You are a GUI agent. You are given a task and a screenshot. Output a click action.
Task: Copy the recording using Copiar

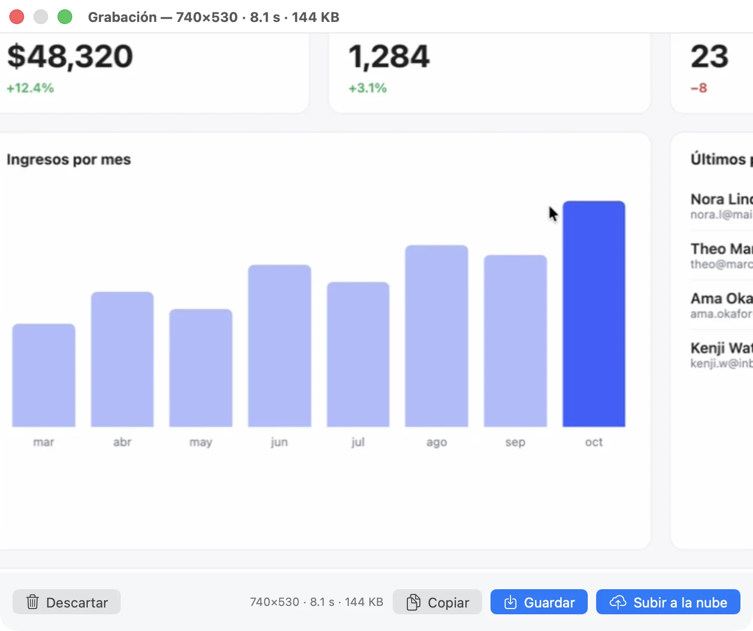437,602
